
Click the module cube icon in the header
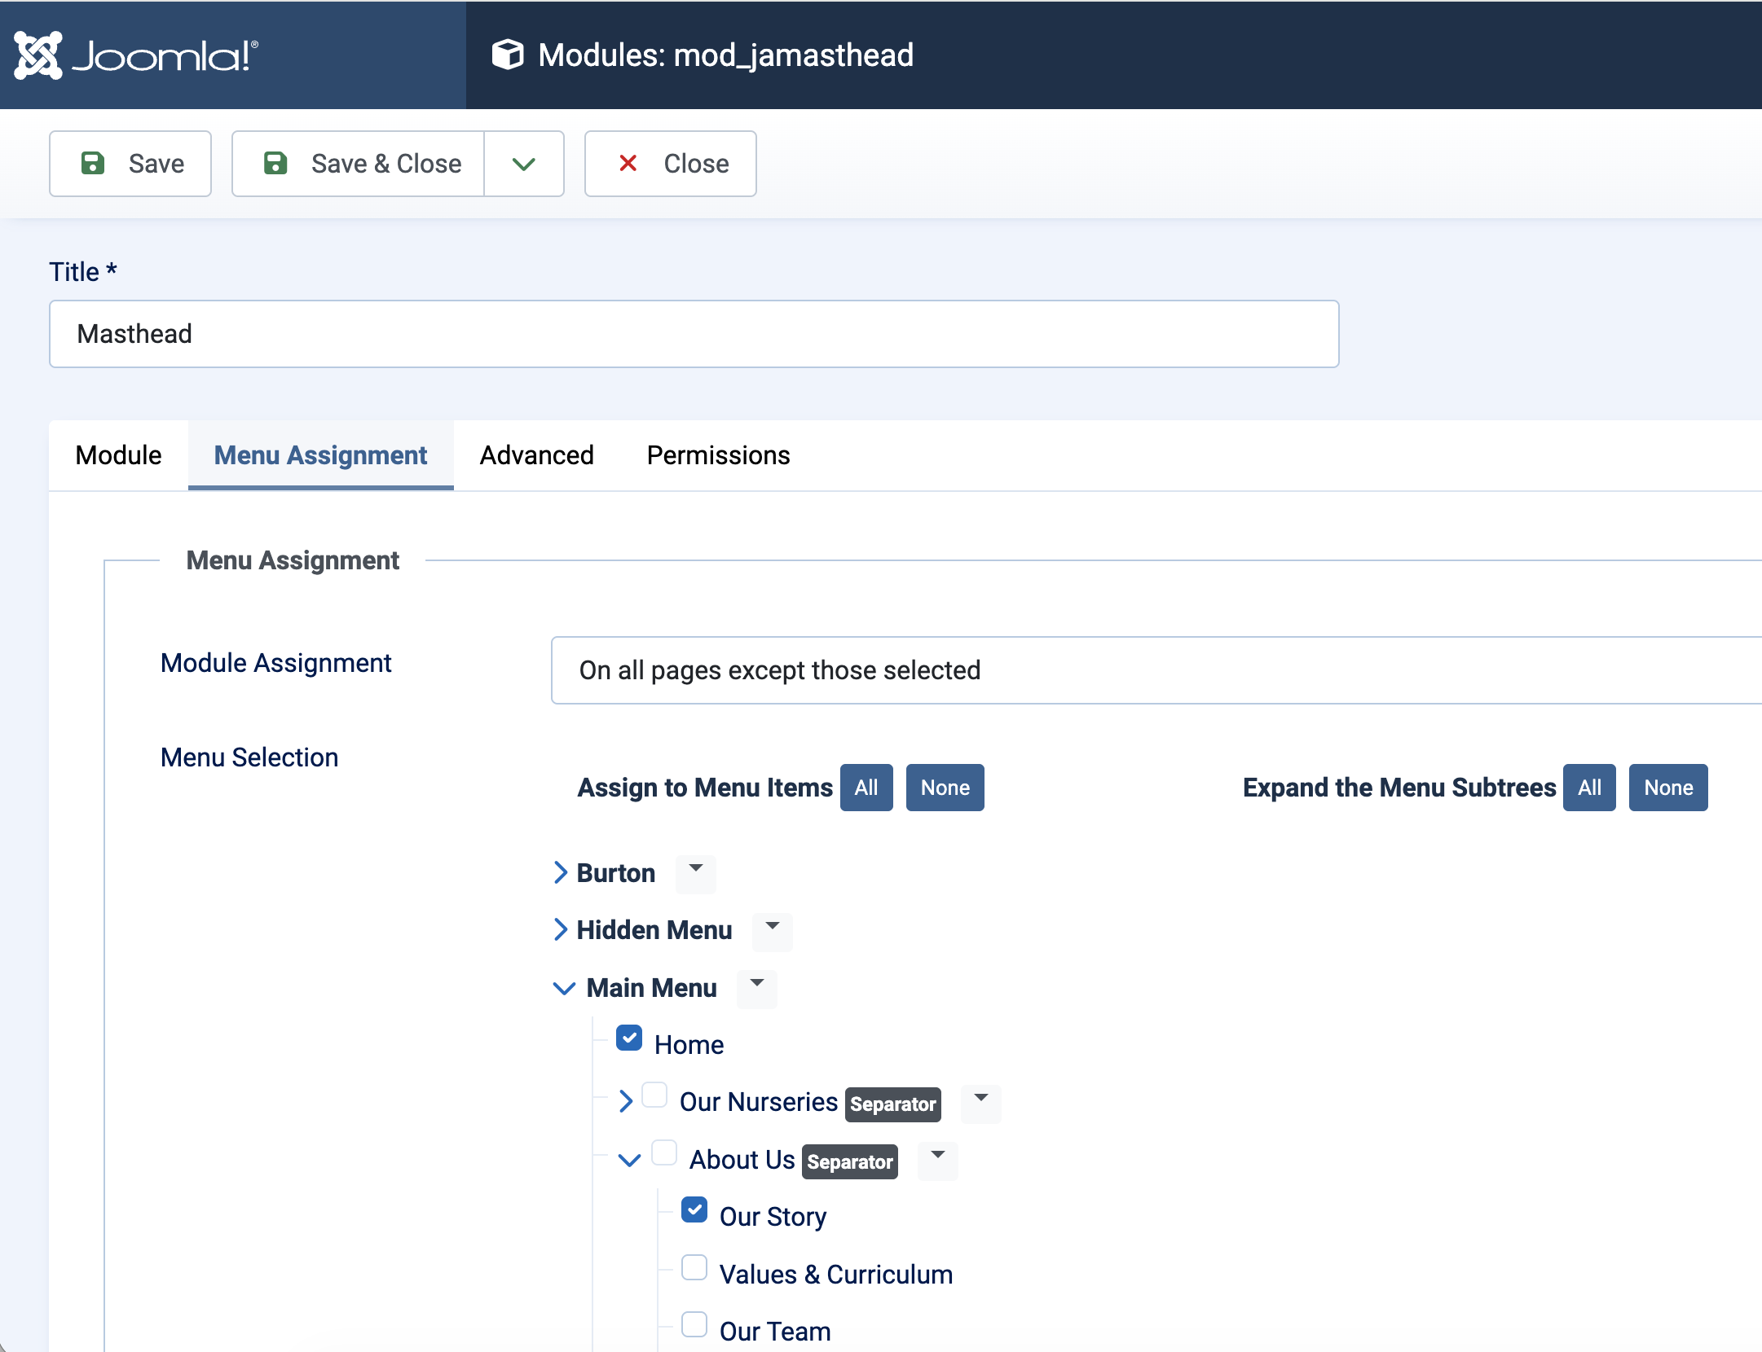point(508,55)
